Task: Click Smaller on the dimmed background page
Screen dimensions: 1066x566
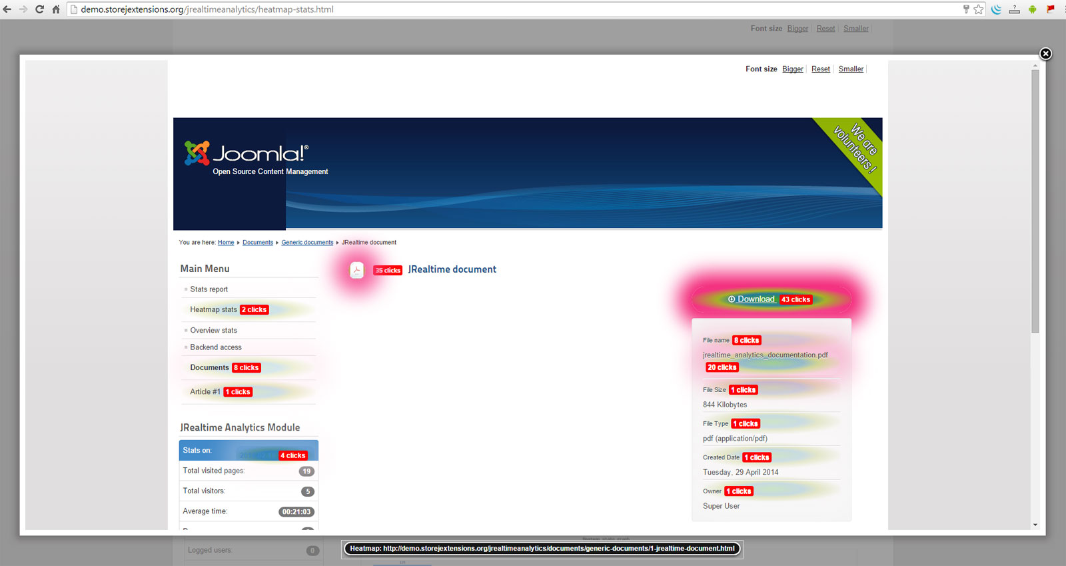Action: (856, 29)
